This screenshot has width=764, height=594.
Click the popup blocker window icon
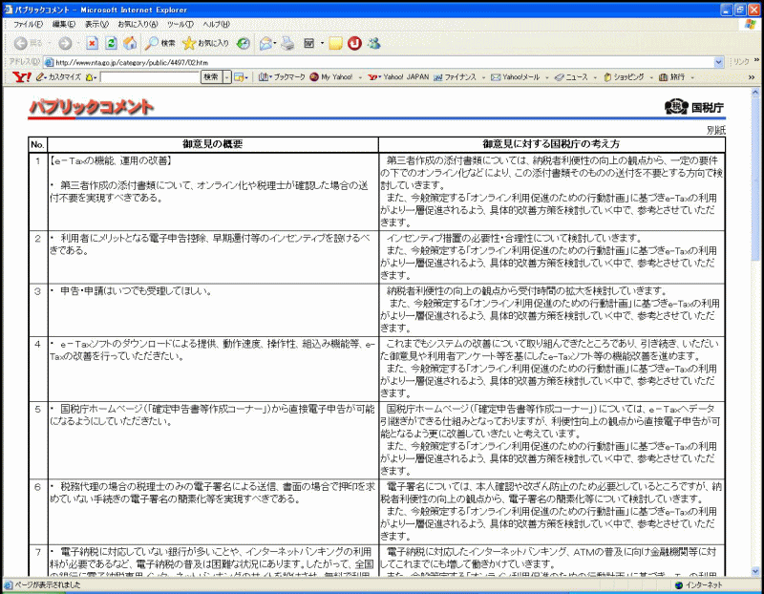[239, 77]
